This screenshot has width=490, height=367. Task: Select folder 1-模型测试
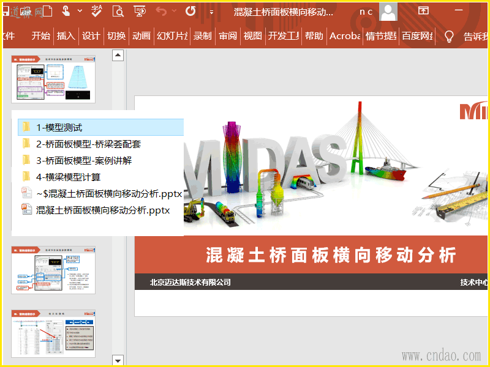(x=100, y=127)
